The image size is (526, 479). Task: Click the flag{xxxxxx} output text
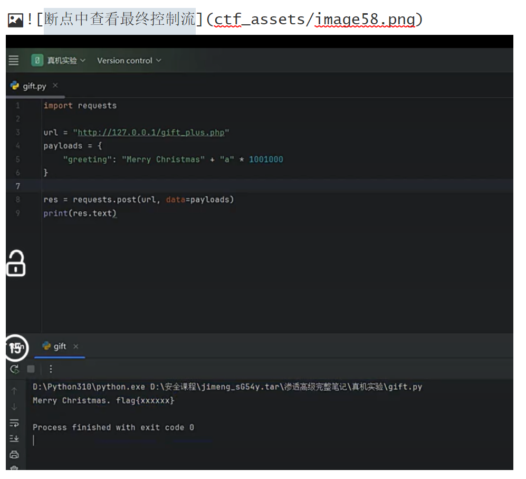pos(145,400)
